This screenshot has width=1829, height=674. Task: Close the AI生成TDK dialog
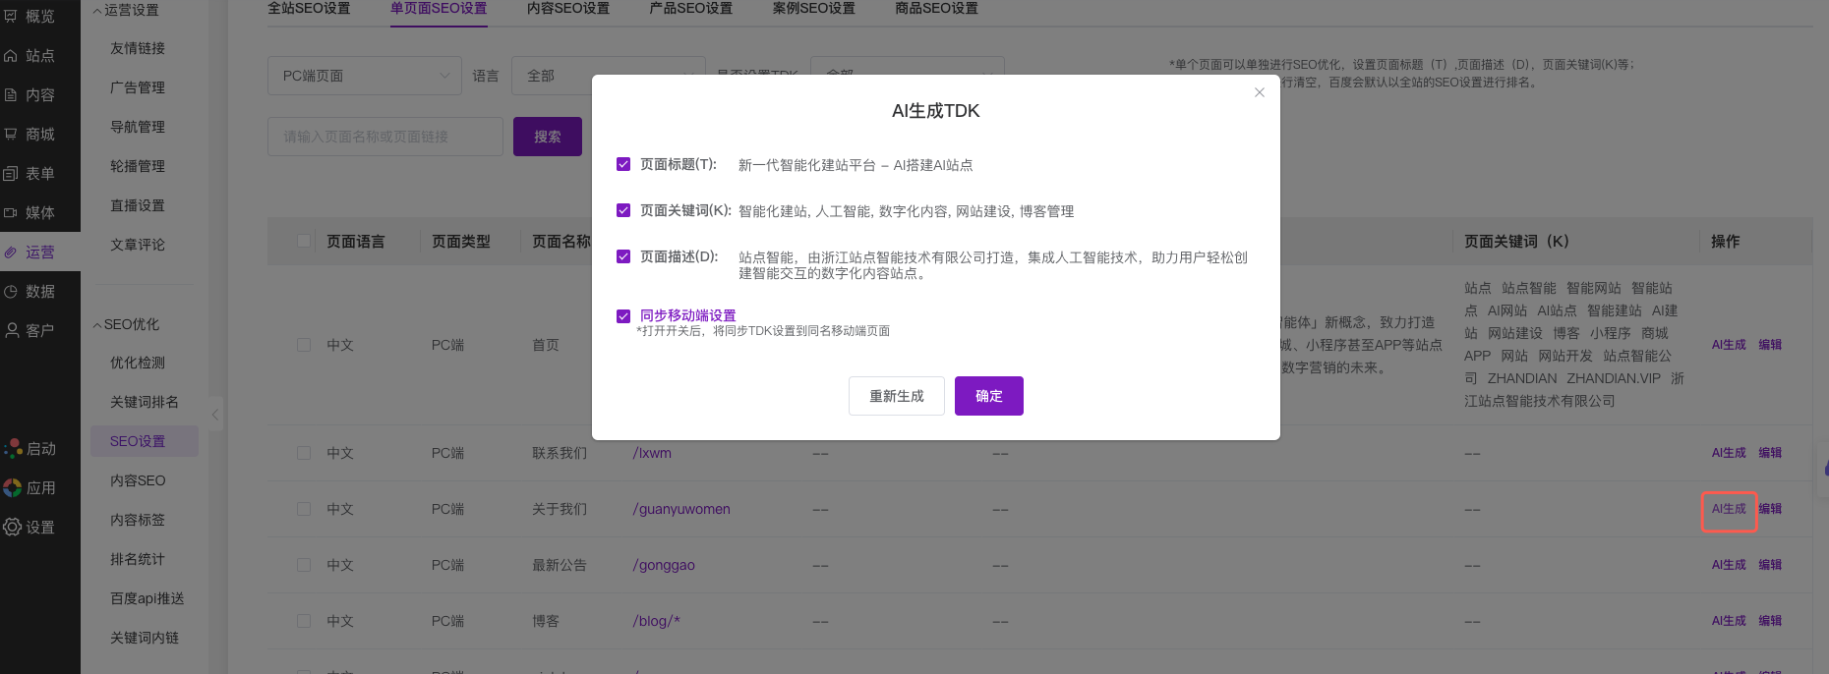coord(1259,92)
